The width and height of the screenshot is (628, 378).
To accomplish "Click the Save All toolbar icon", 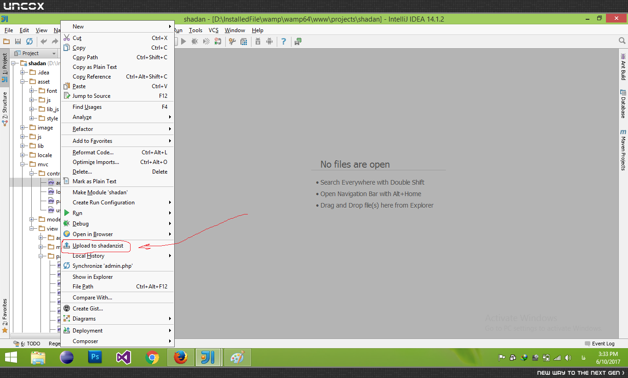I will tap(18, 41).
